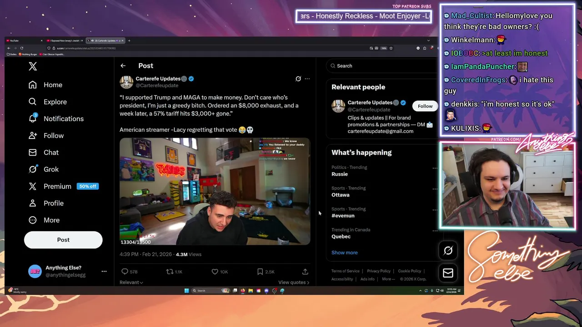Open the Notifications bell

[33, 119]
